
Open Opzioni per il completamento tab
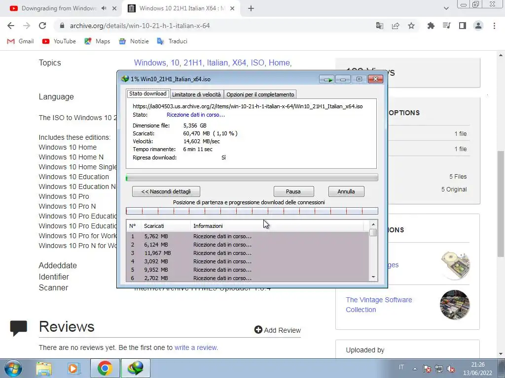coord(260,94)
